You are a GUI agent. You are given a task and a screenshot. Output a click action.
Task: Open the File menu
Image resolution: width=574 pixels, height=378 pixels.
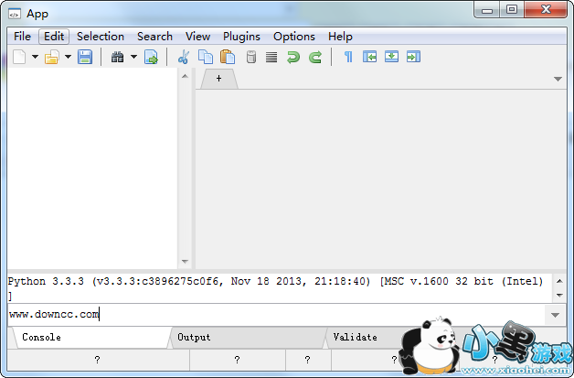click(x=22, y=37)
